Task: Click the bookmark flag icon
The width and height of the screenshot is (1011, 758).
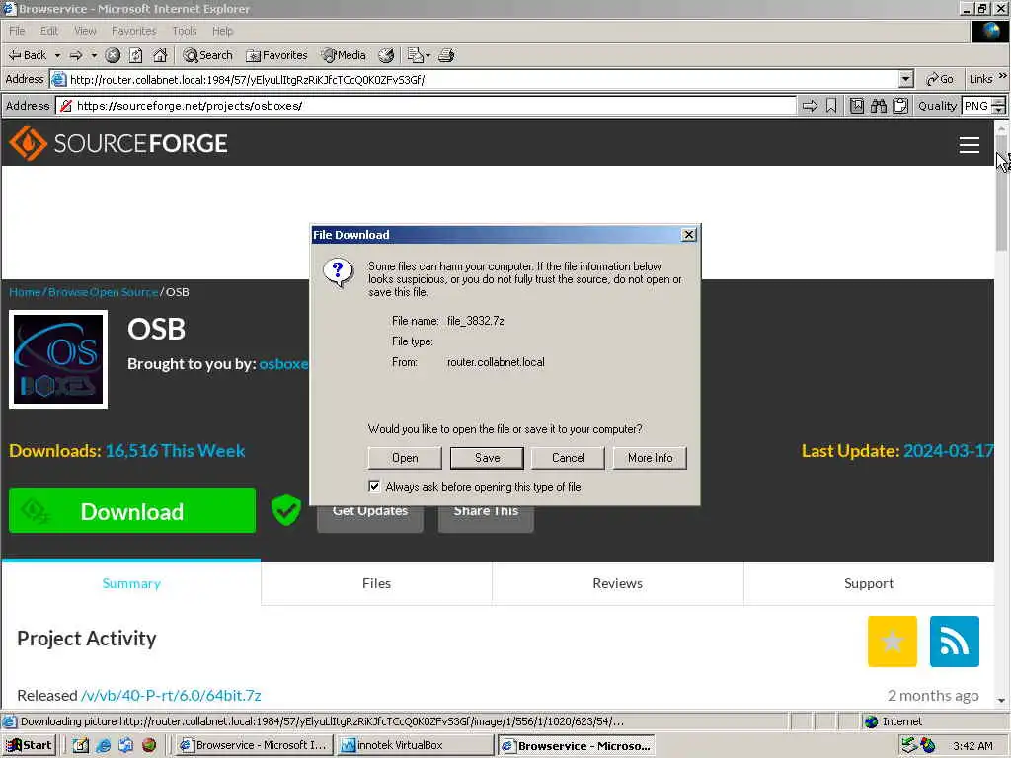Action: (x=831, y=106)
